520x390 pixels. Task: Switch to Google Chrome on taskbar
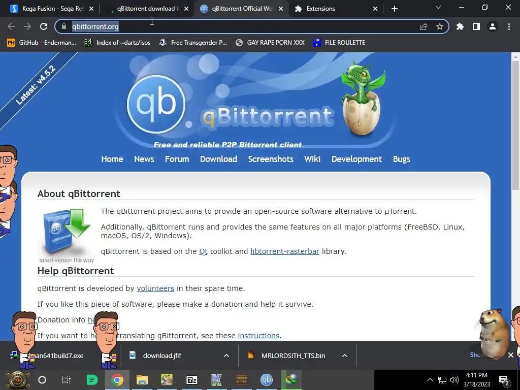117,380
